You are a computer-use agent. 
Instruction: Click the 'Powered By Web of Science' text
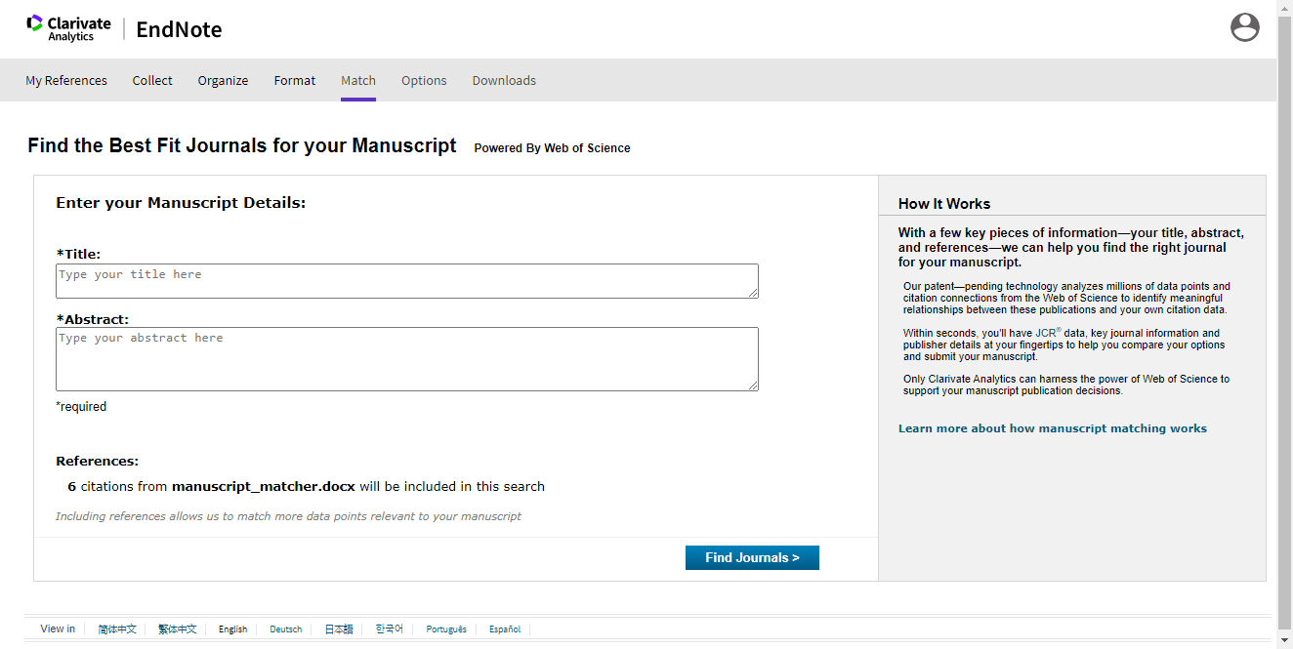pos(552,148)
